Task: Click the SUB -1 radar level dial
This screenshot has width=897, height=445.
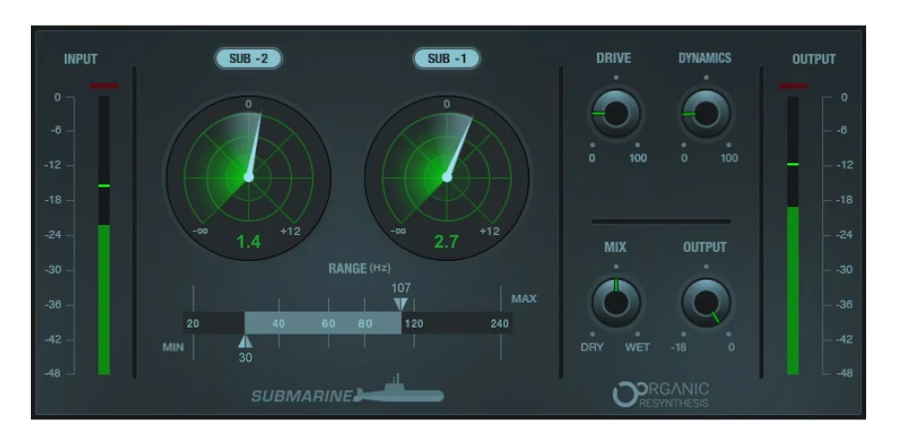Action: point(447,177)
